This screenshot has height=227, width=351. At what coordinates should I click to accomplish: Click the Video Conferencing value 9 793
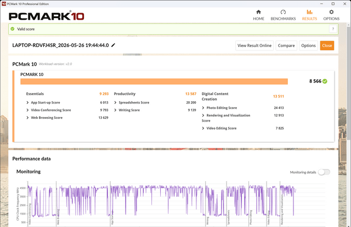pos(104,110)
